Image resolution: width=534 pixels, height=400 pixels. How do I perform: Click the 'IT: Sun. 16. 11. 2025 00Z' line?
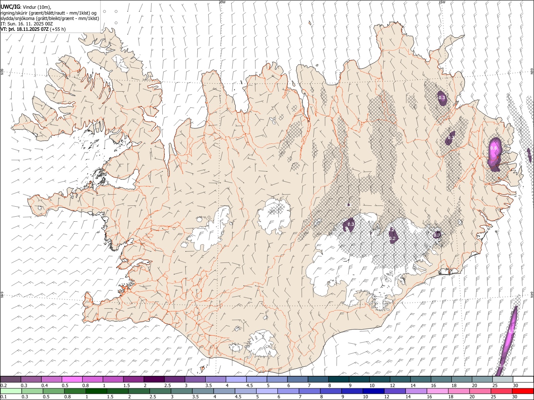pos(26,24)
